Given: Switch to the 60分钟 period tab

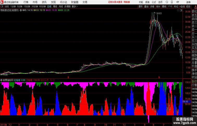Looking at the screenshot, I should tap(42, 6).
